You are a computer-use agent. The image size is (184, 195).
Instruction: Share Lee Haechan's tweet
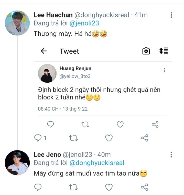tap(144, 138)
